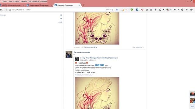Click the Наверх link in left sidebar

pyautogui.click(x=3, y=15)
